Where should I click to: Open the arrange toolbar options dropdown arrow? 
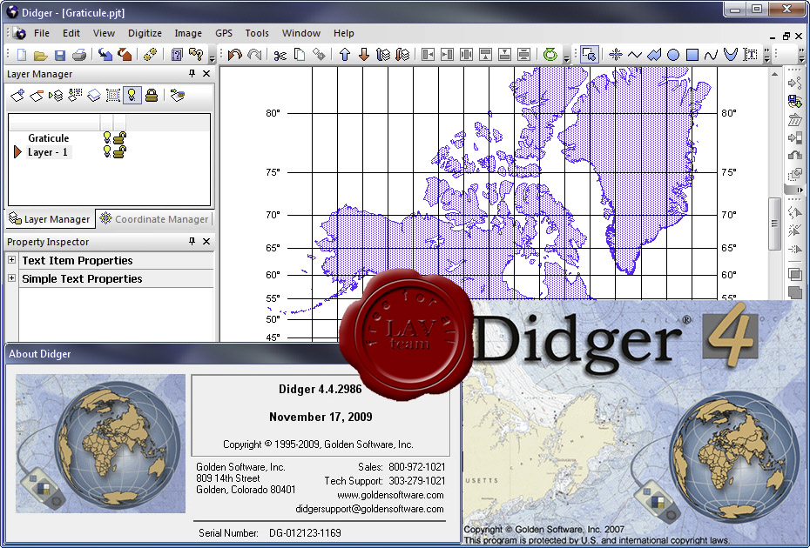pyautogui.click(x=567, y=57)
